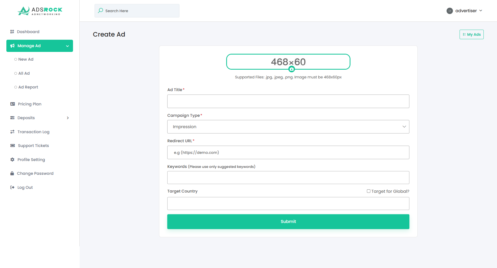The width and height of the screenshot is (497, 268).
Task: Open Profile Setting via the gear icon
Action: click(x=12, y=159)
